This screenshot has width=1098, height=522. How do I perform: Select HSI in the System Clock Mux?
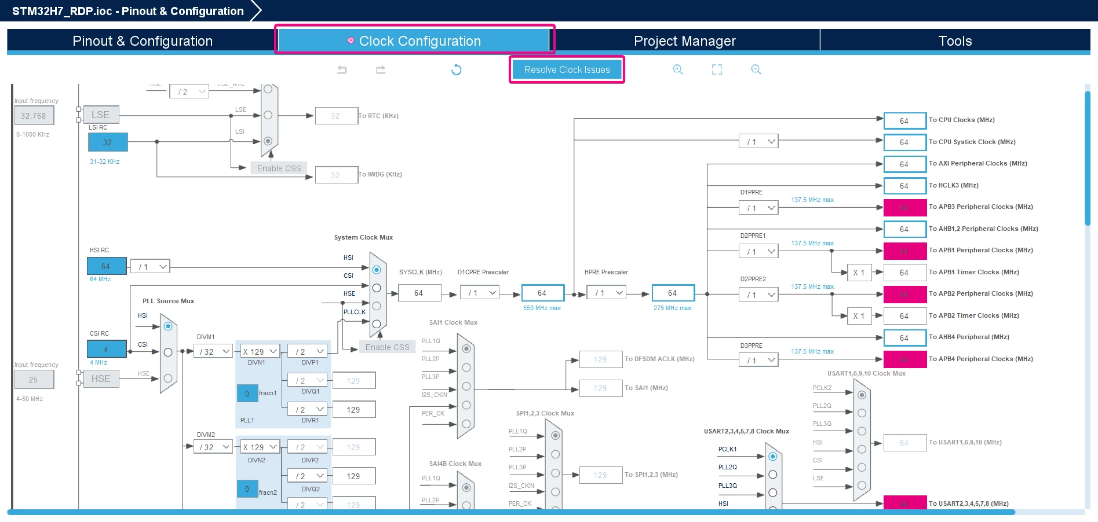[x=377, y=270]
